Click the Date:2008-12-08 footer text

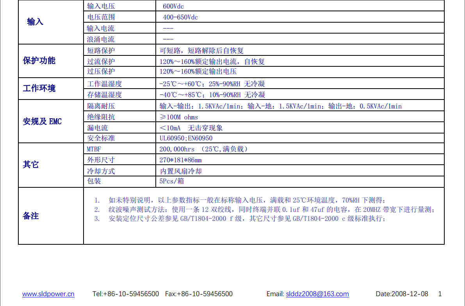pos(402,294)
